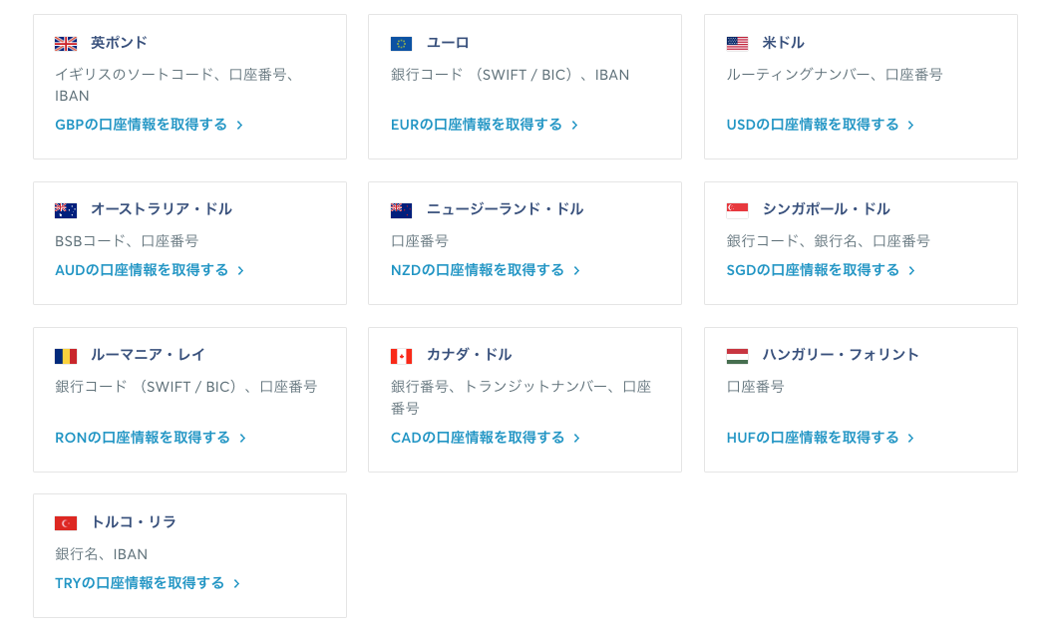The image size is (1046, 635).
Task: Click the chevron after NZDの口座情報を取得する
Action: pos(577,271)
